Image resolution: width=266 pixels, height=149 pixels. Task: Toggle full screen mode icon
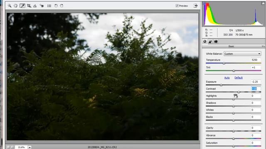click(195, 6)
